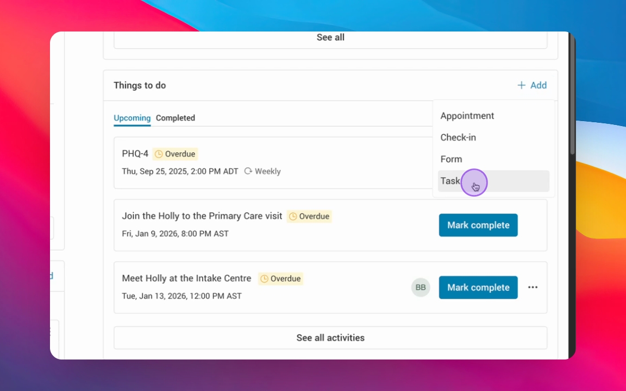
Task: Click the Tue, Jan 13, 2026 date text
Action: (x=181, y=296)
